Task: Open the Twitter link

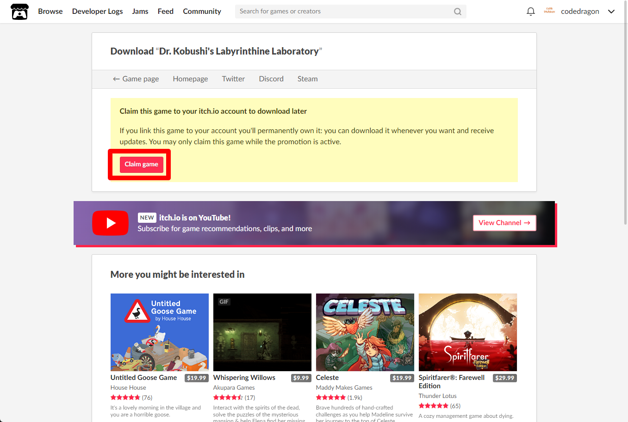Action: point(233,79)
